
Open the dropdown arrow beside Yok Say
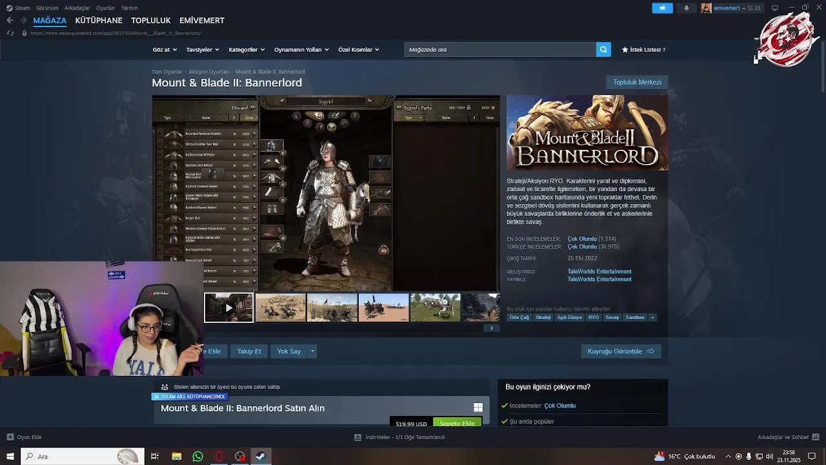(312, 351)
